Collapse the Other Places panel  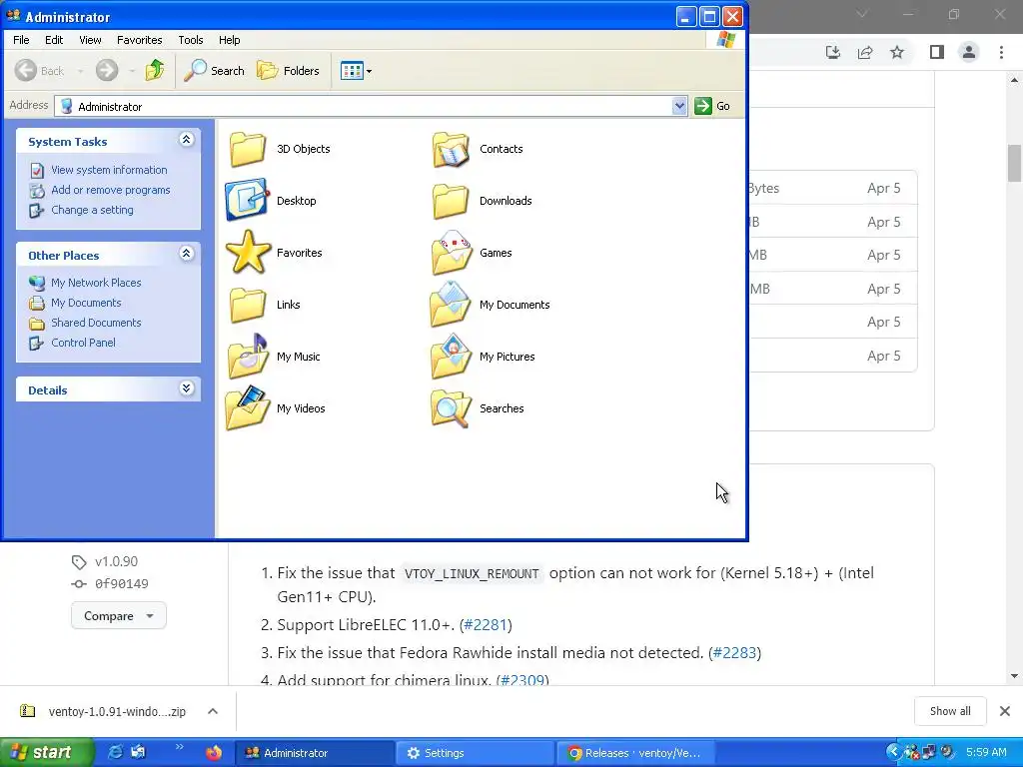[x=186, y=254]
